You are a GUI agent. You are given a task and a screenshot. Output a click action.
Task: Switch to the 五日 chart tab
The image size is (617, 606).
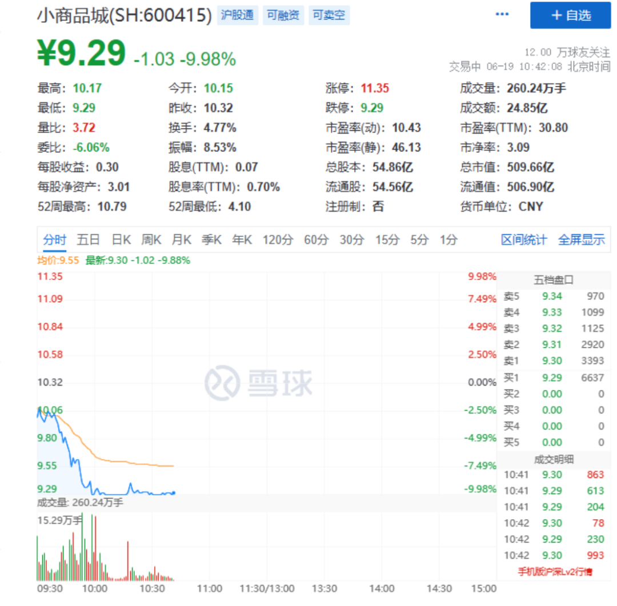coord(88,240)
